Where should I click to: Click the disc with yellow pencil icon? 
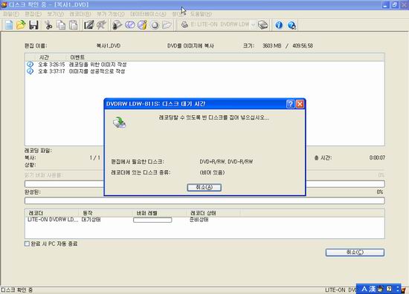point(142,25)
